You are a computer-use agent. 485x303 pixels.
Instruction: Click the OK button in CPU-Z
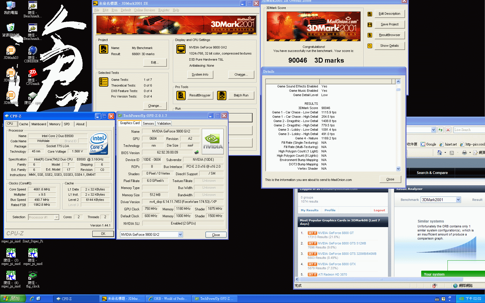pyautogui.click(x=103, y=234)
